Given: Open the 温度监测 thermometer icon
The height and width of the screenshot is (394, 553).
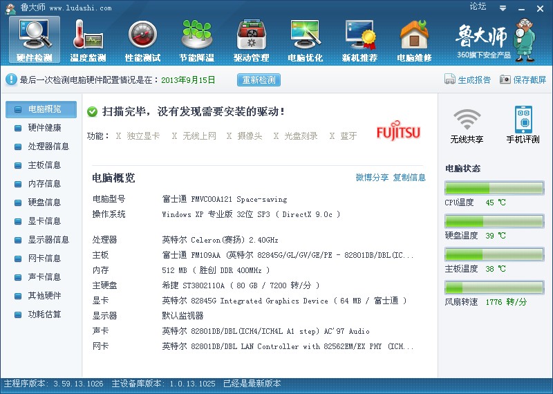Looking at the screenshot, I should (x=88, y=39).
